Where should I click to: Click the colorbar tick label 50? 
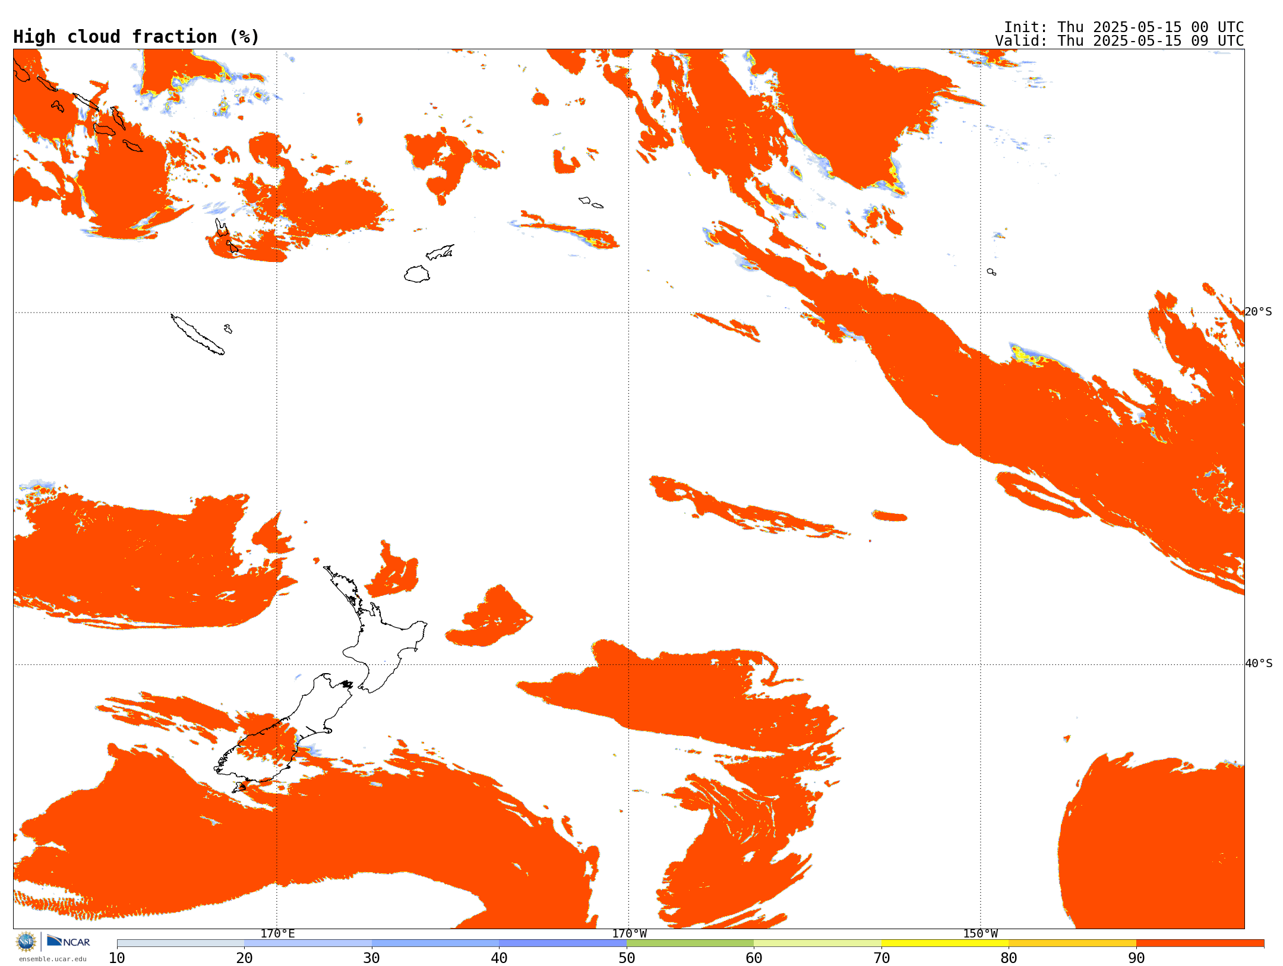[x=627, y=958]
